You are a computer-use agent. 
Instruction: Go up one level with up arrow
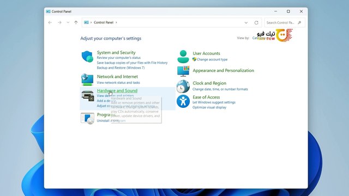point(76,22)
